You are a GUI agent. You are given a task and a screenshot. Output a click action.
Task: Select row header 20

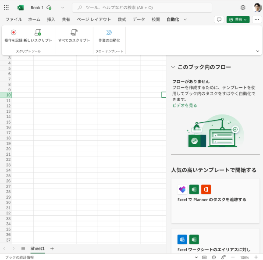pyautogui.click(x=6, y=149)
